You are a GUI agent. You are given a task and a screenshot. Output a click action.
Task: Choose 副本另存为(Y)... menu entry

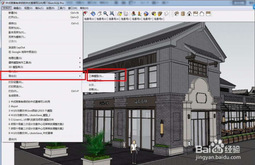pyautogui.click(x=42, y=33)
